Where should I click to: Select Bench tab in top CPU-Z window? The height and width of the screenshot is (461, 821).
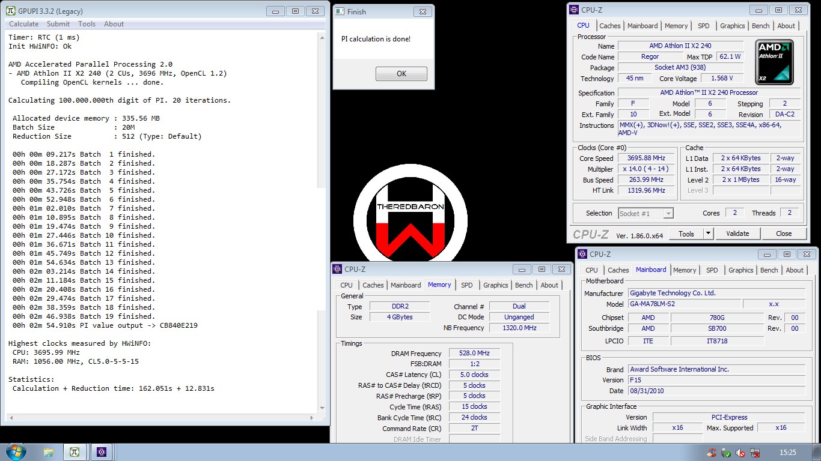[760, 26]
